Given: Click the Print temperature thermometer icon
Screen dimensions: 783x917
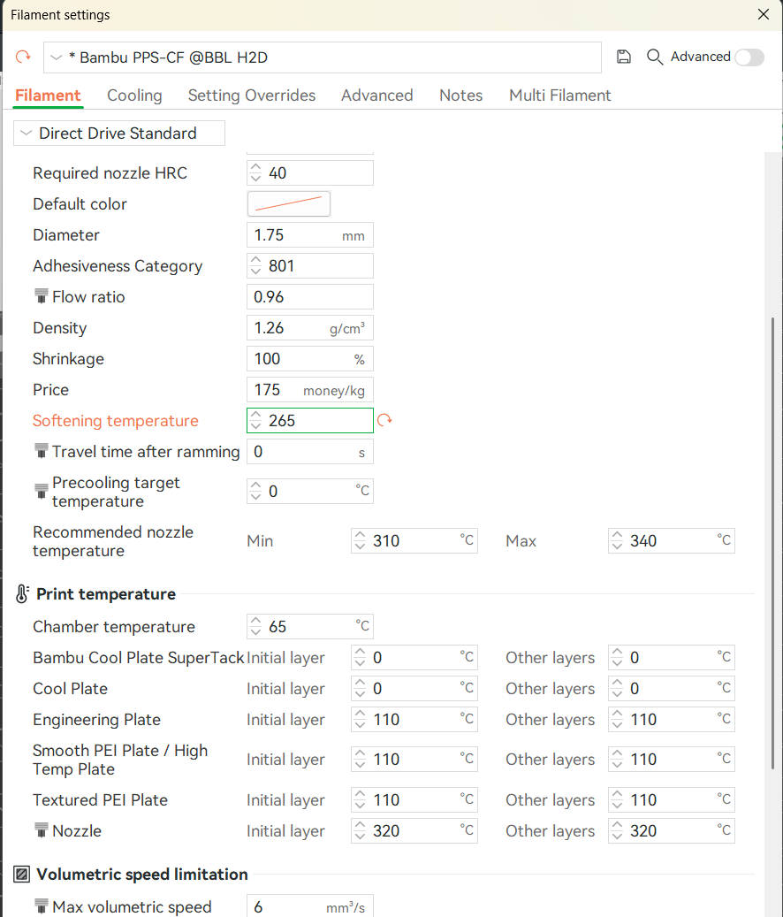Looking at the screenshot, I should (x=22, y=593).
